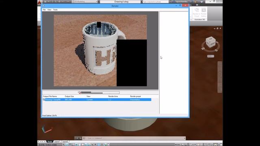Click the View column header
The height and width of the screenshot is (146, 260).
[x=89, y=97]
